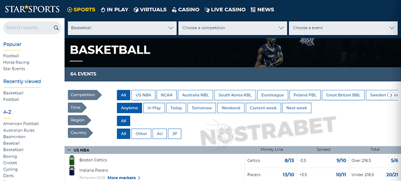Collapse the US NBA section
Screen dimensions: 401x181
[69, 150]
